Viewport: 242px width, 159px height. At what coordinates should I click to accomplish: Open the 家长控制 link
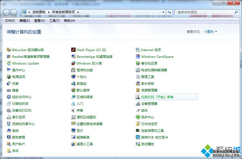[148, 83]
